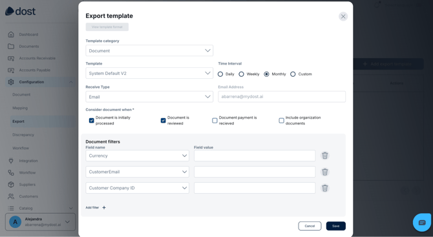Click the Workflow sidebar icon
Image resolution: width=433 pixels, height=237 pixels.
tap(11, 172)
